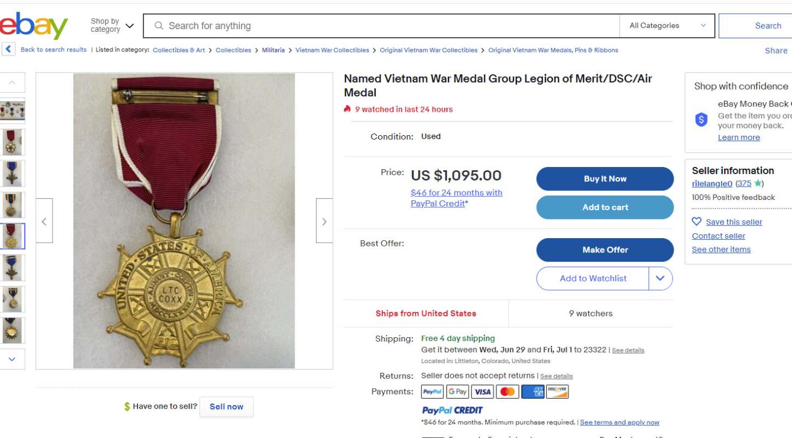Show the next gallery image arrow
Image resolution: width=792 pixels, height=438 pixels.
(324, 221)
